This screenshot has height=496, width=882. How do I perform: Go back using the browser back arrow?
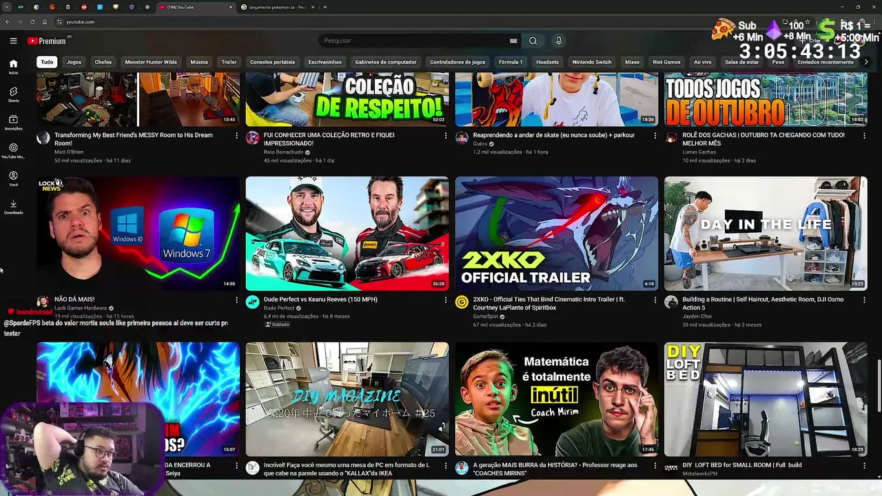(x=8, y=22)
